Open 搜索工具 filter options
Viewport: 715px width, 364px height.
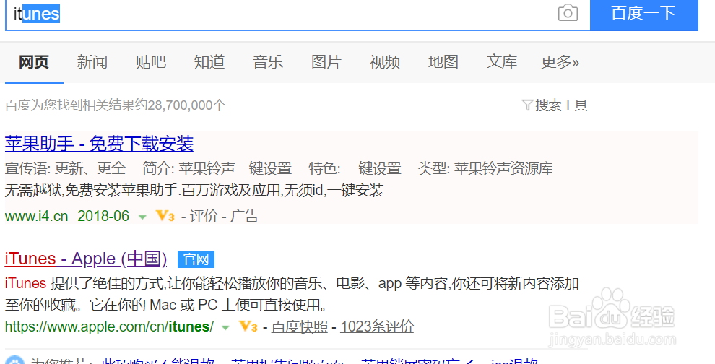coord(561,105)
